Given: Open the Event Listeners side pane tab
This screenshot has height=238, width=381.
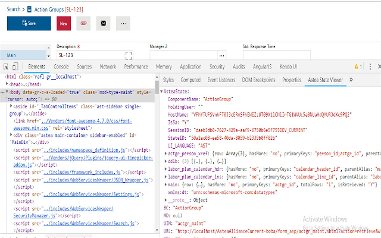Looking at the screenshot, I should tap(221, 80).
